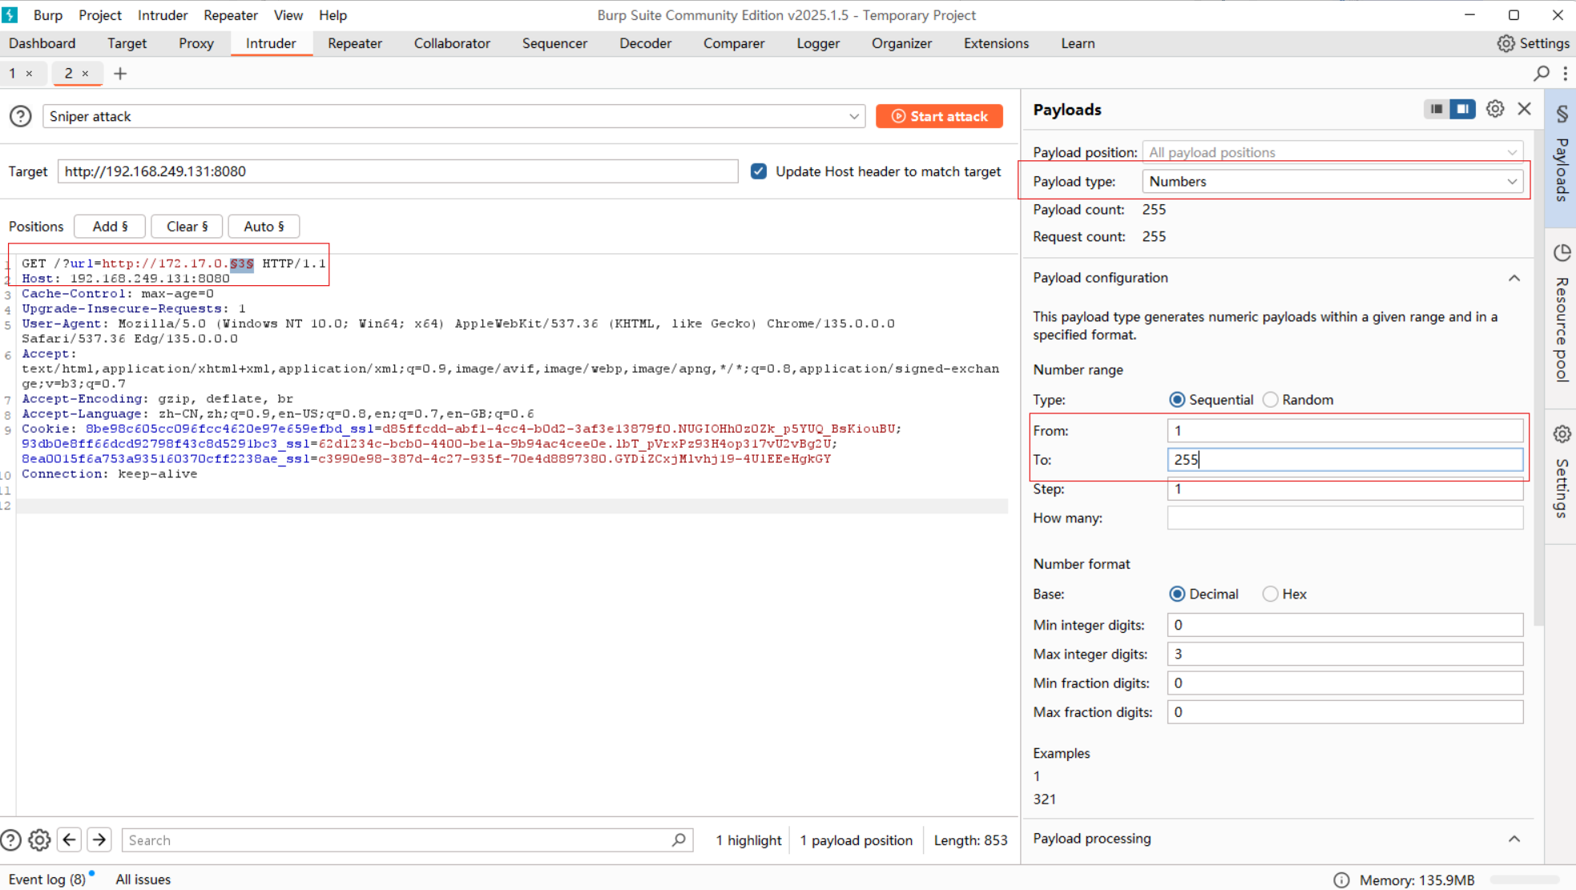
Task: Click the search magnifier in the tab bar
Action: coord(1541,74)
